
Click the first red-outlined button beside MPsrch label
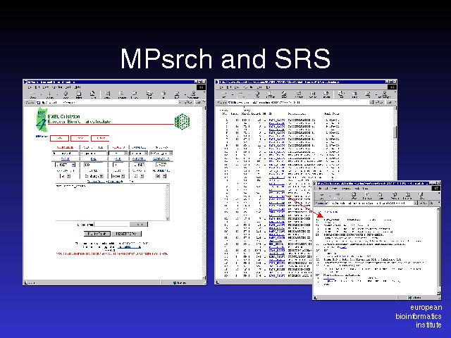click(61, 137)
